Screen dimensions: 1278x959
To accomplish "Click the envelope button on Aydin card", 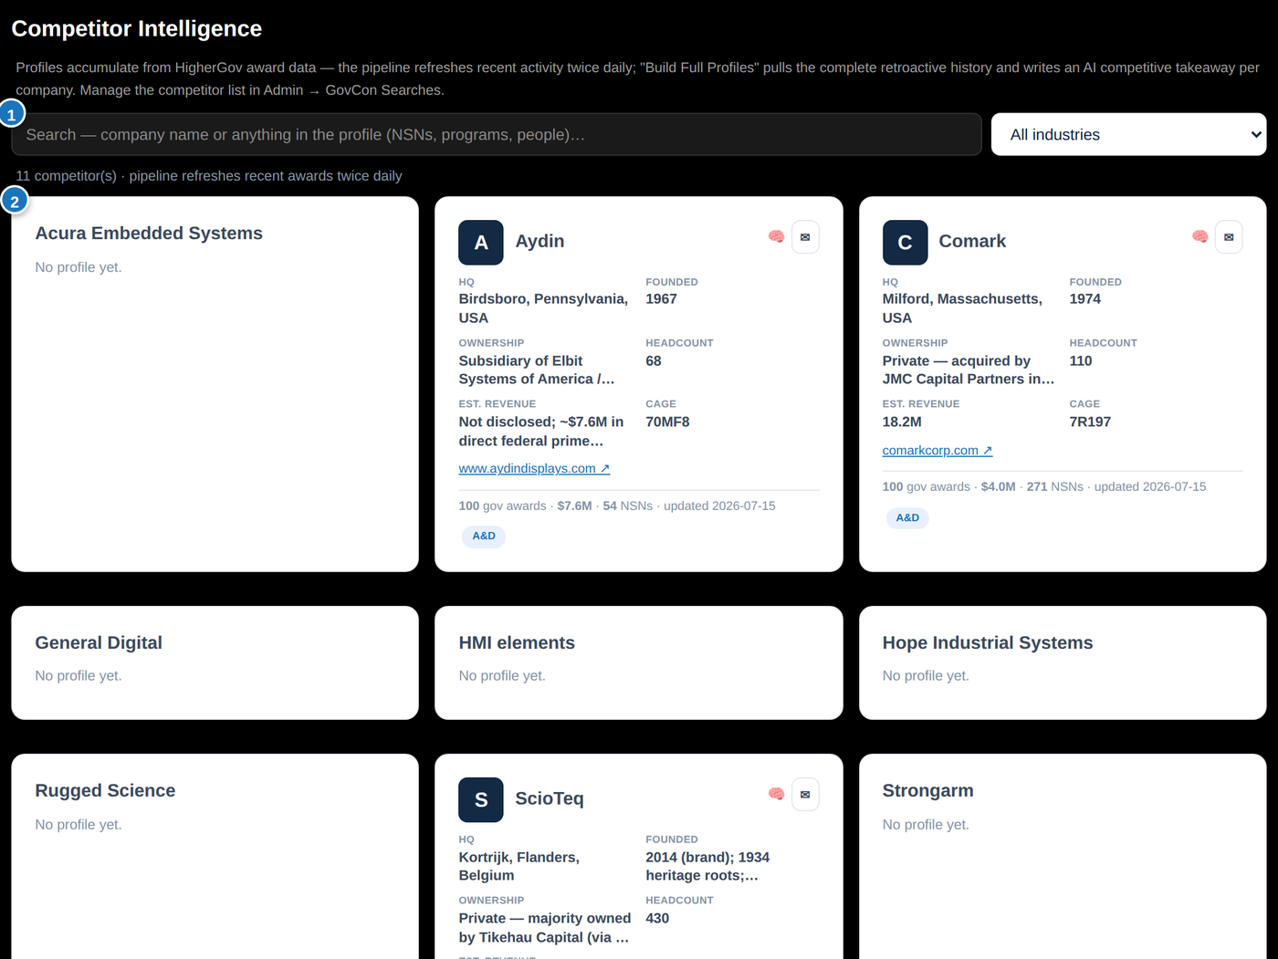I will click(805, 237).
